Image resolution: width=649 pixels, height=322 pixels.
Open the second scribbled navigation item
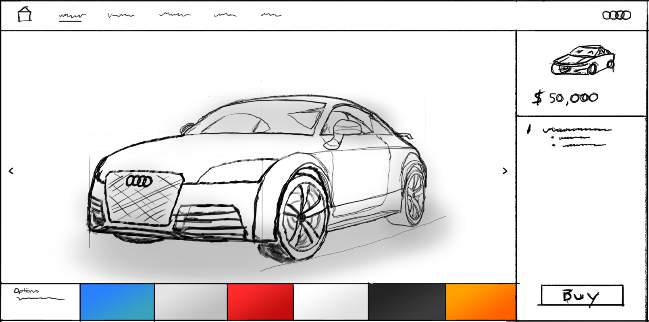(x=121, y=15)
